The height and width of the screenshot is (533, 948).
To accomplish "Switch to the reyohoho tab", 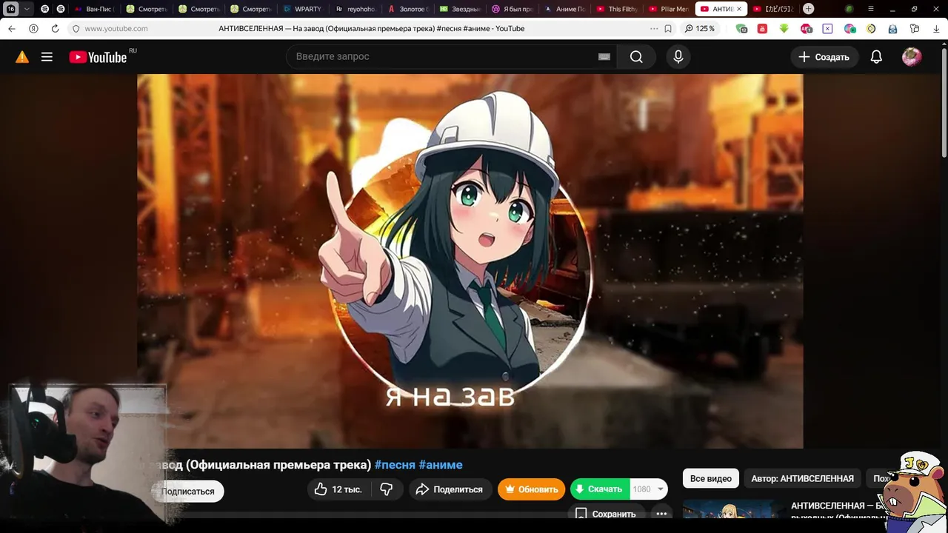I will (x=355, y=9).
